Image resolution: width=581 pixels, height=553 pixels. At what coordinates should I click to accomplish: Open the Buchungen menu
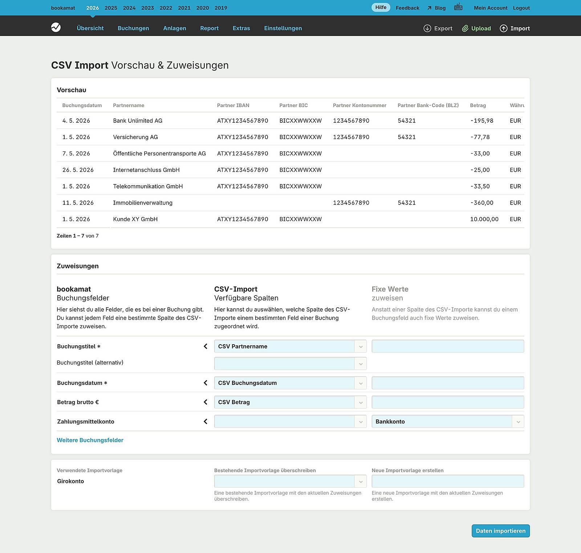[x=133, y=28]
